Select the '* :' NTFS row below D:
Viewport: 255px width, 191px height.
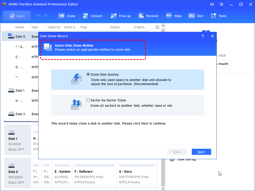[20, 77]
